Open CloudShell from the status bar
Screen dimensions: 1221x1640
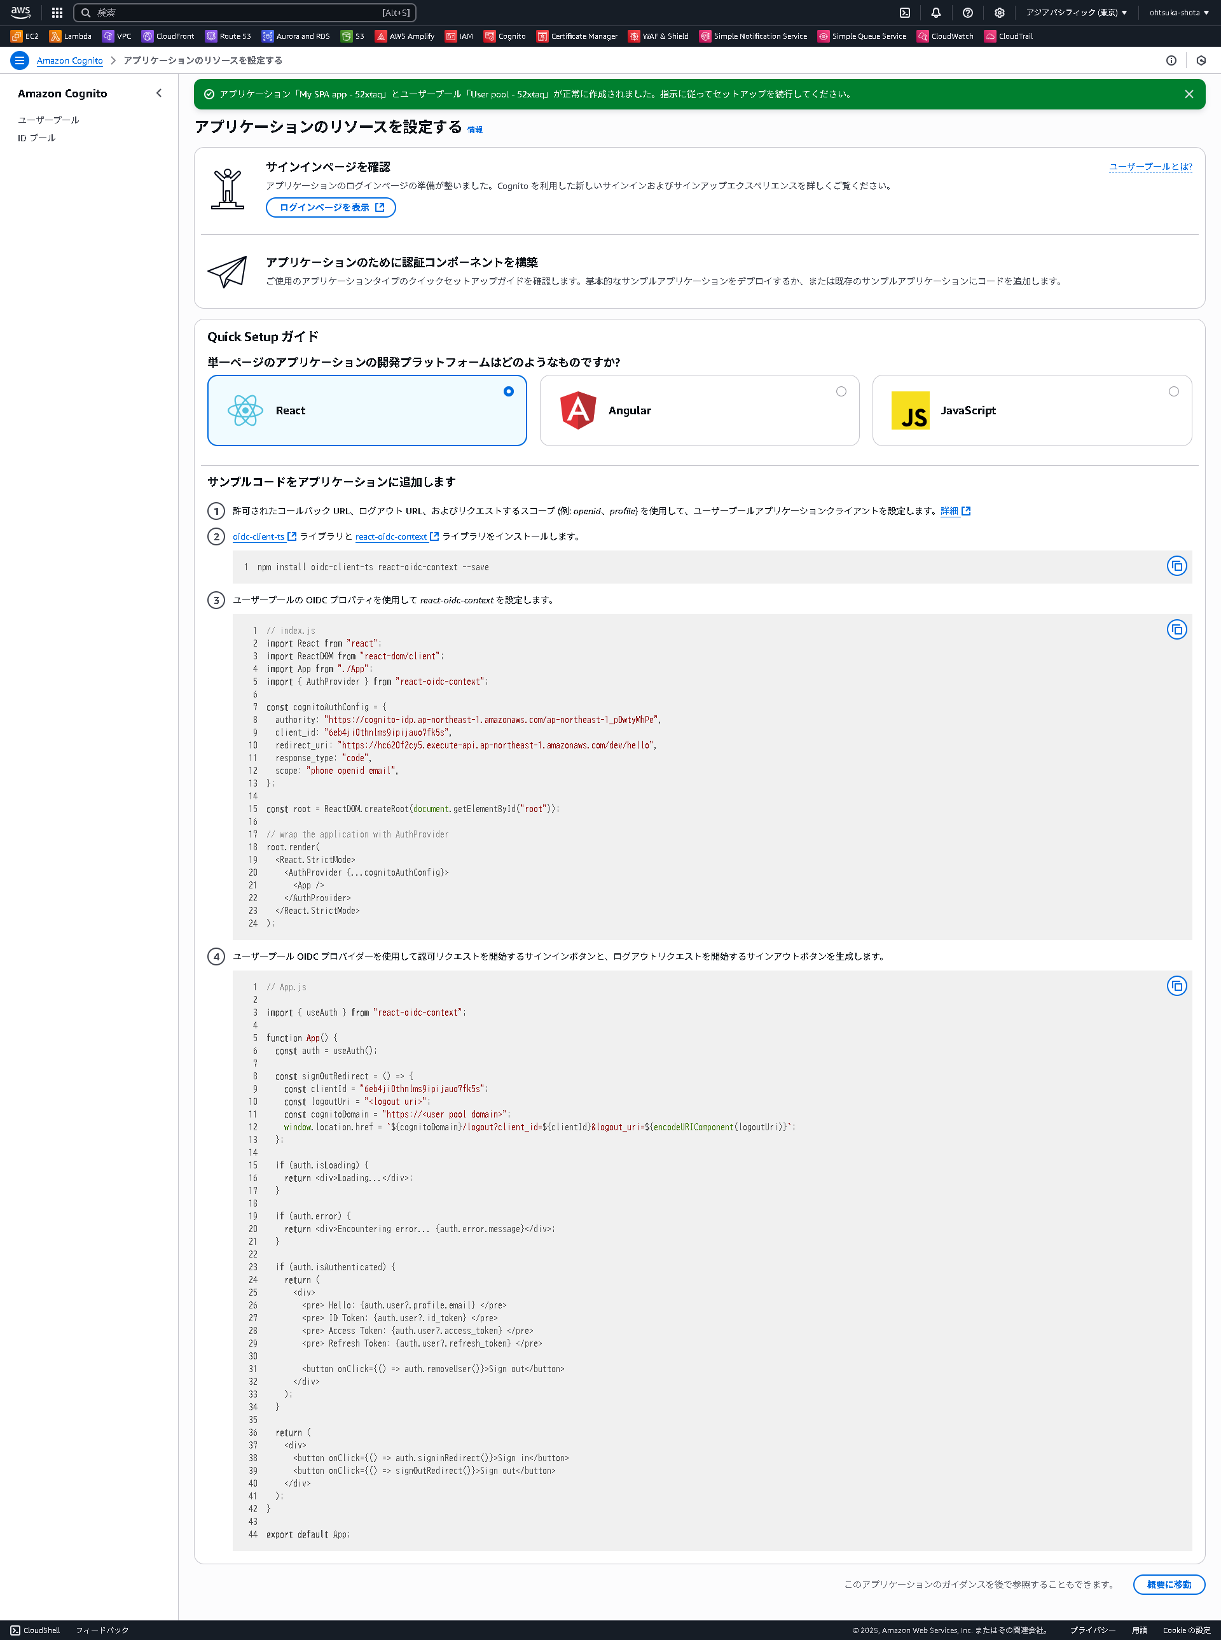point(35,1630)
